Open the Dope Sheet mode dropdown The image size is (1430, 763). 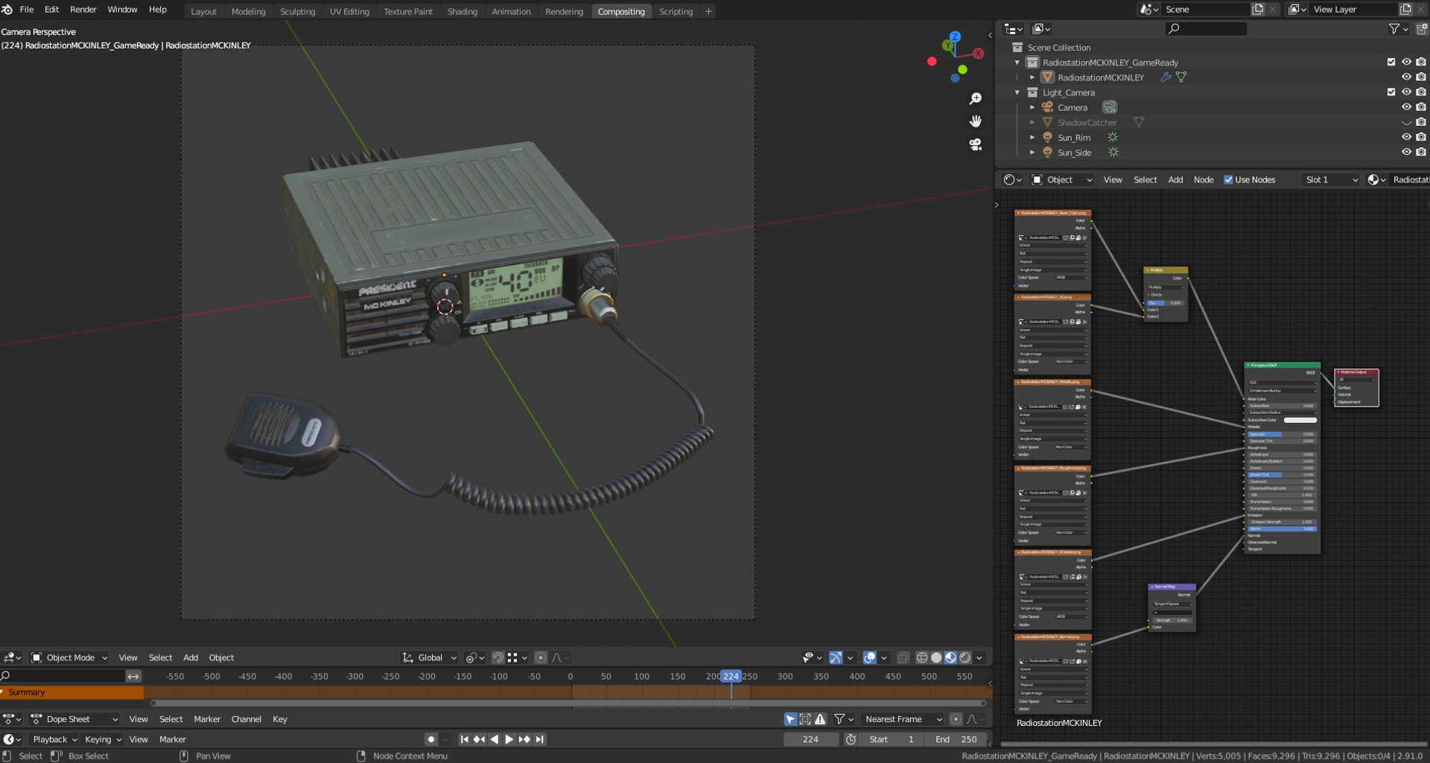tap(74, 719)
